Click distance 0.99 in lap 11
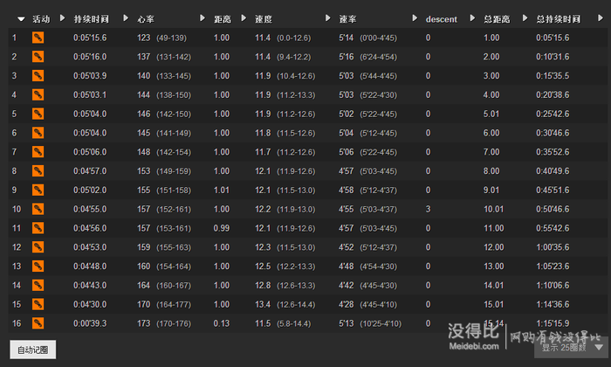The width and height of the screenshot is (611, 367). coord(222,228)
